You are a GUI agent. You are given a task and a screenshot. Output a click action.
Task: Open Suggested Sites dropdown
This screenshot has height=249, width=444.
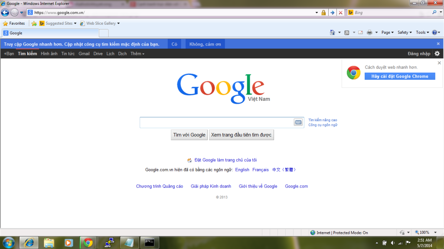point(58,23)
